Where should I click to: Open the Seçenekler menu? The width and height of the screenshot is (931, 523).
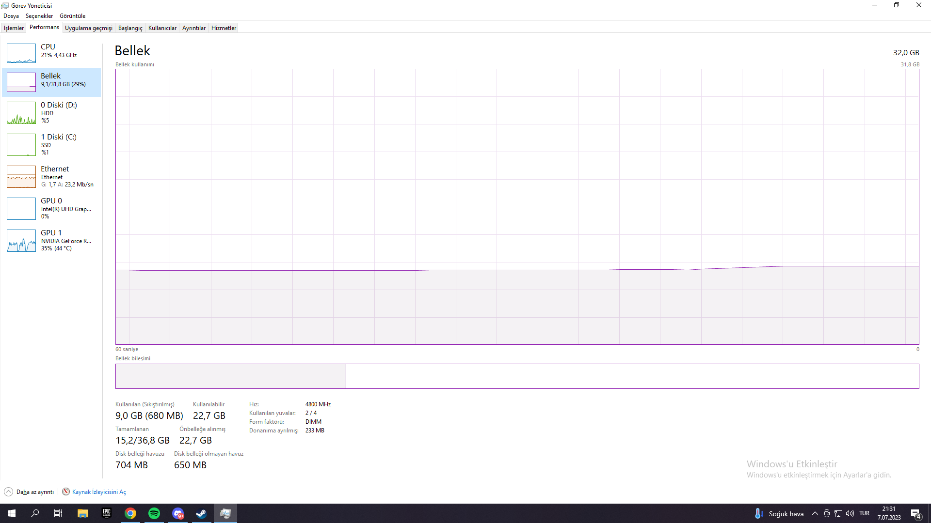tap(39, 16)
